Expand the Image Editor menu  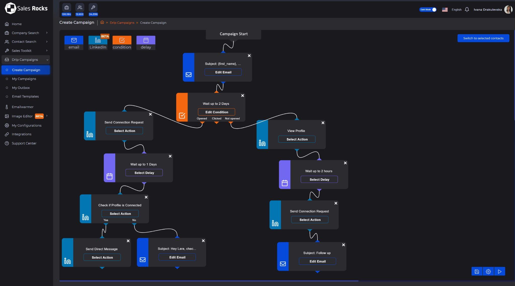(26, 116)
